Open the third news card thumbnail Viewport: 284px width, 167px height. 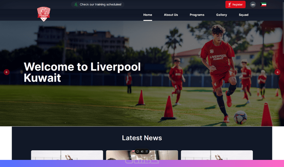[x=217, y=155]
